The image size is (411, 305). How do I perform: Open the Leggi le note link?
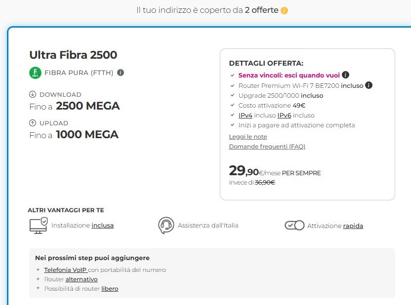tap(247, 136)
